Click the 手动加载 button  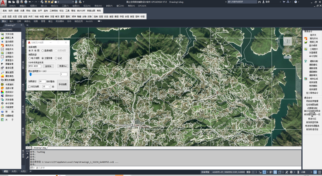(x=62, y=84)
